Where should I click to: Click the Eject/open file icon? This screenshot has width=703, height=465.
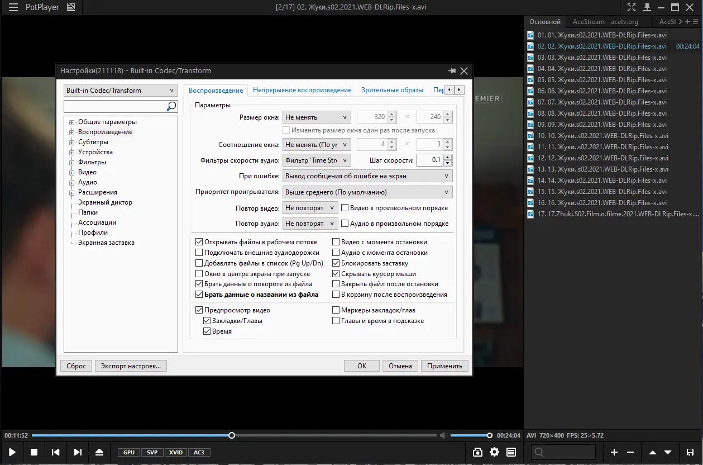(x=99, y=452)
